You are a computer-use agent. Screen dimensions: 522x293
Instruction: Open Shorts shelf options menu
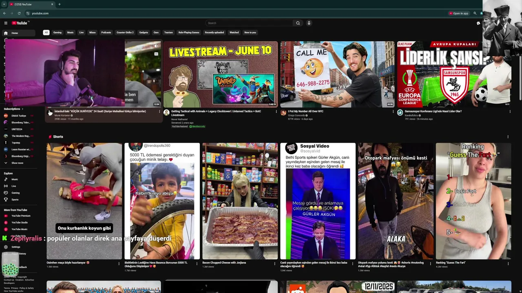[x=508, y=137]
